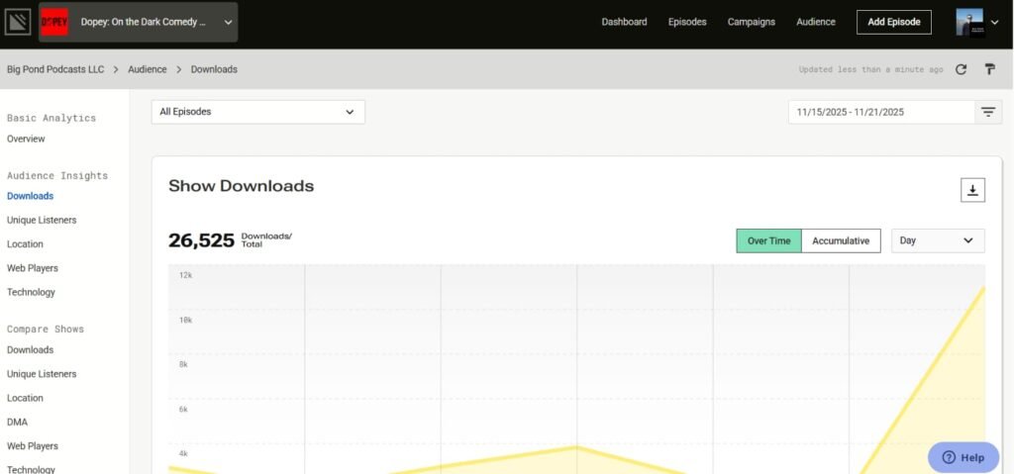1014x474 pixels.
Task: Click the Audience breadcrumb link
Action: pos(148,69)
